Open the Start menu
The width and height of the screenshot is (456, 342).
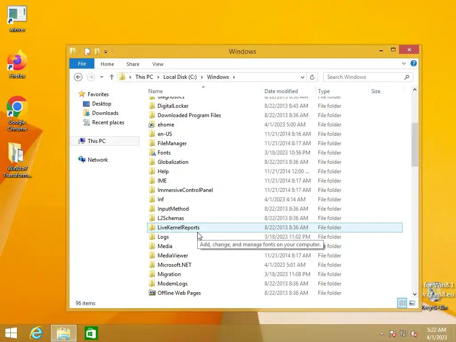[x=11, y=333]
